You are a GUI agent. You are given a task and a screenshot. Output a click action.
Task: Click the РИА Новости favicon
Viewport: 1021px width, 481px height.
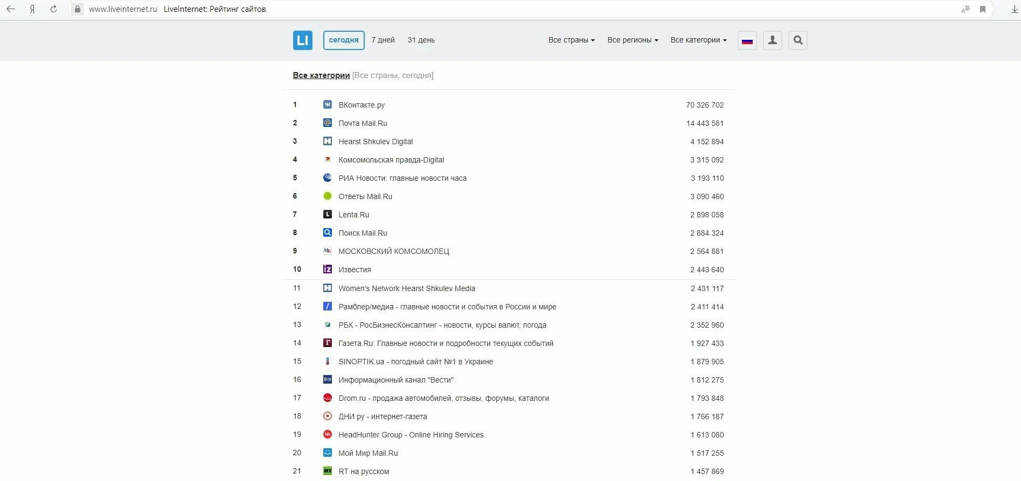pyautogui.click(x=327, y=178)
